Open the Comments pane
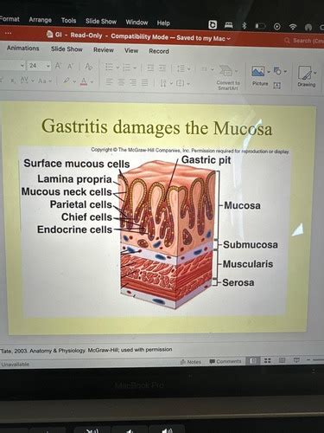 [226, 361]
